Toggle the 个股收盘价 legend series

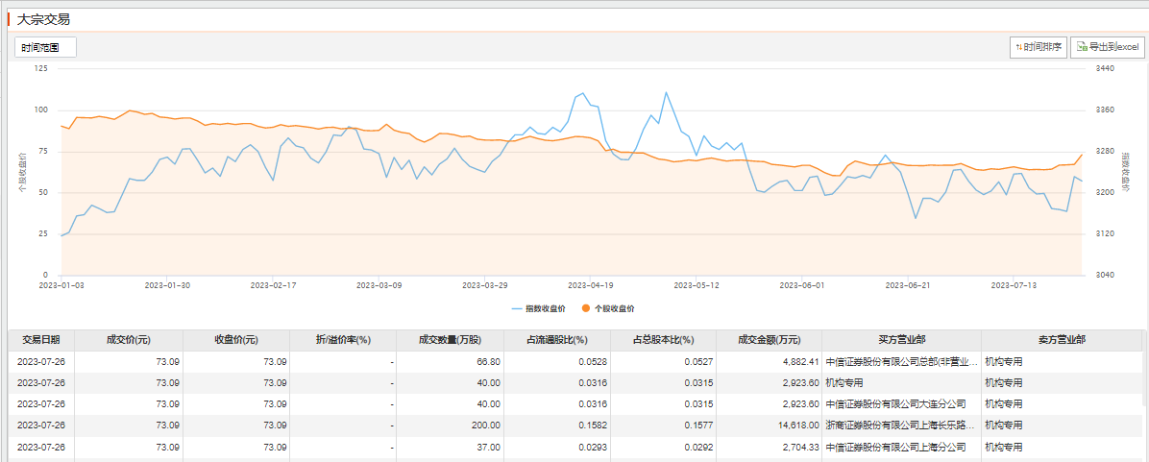pyautogui.click(x=607, y=308)
